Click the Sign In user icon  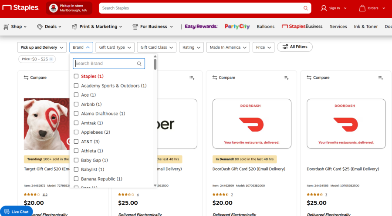(x=324, y=8)
